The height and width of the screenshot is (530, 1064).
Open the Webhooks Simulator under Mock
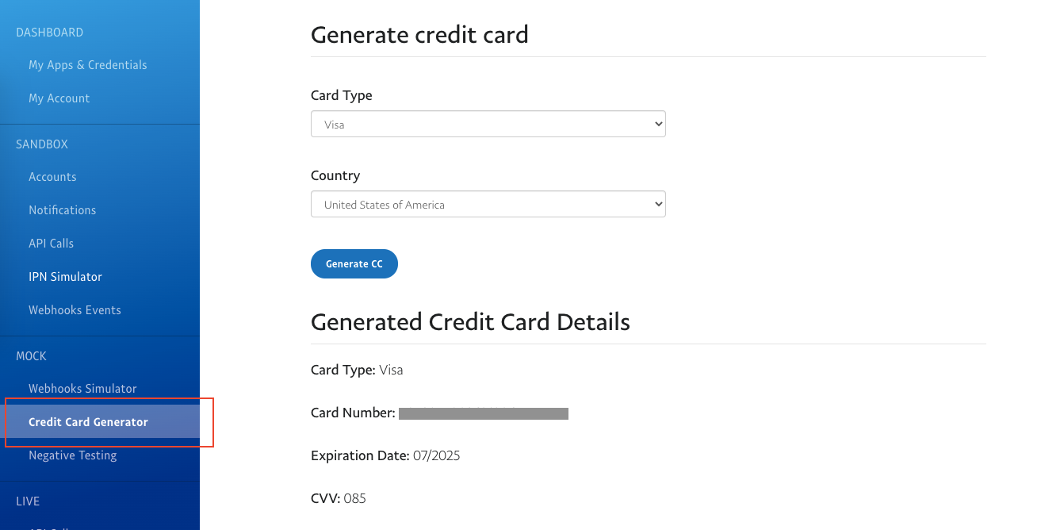click(83, 389)
